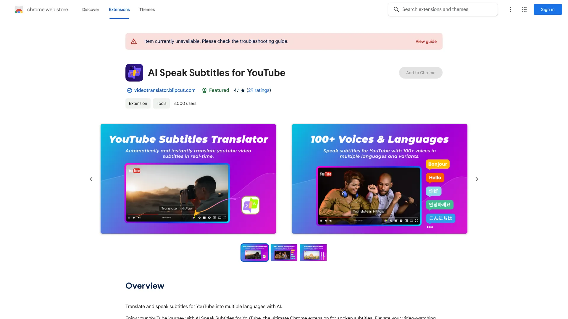Click the right carousel navigation arrow
This screenshot has width=568, height=319.
477,179
